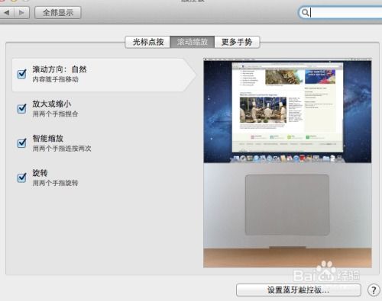382x301 pixels.
Task: Select the 智能缩放 gesture label
Action: coord(48,139)
